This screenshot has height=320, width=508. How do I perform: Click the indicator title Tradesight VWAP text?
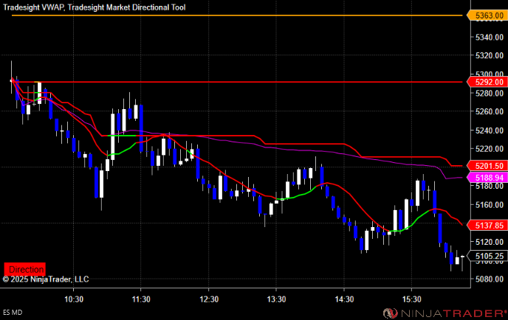[x=34, y=7]
